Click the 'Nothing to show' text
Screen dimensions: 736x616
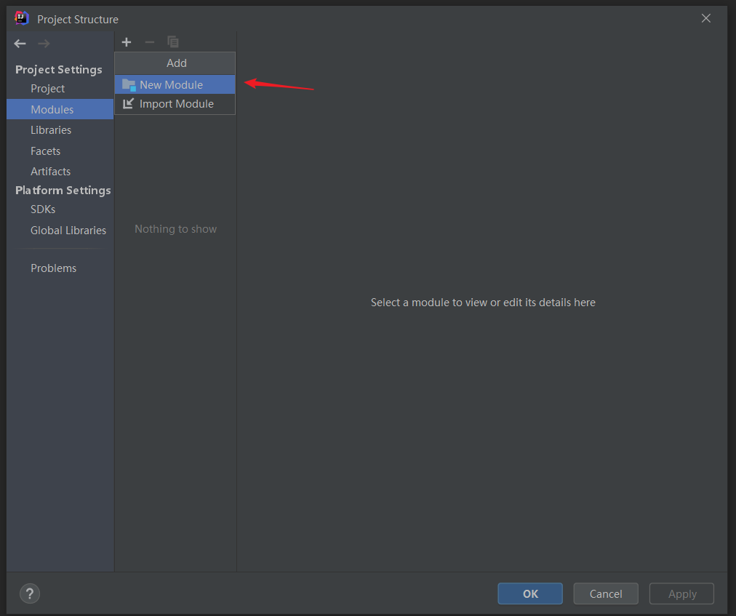(x=175, y=229)
